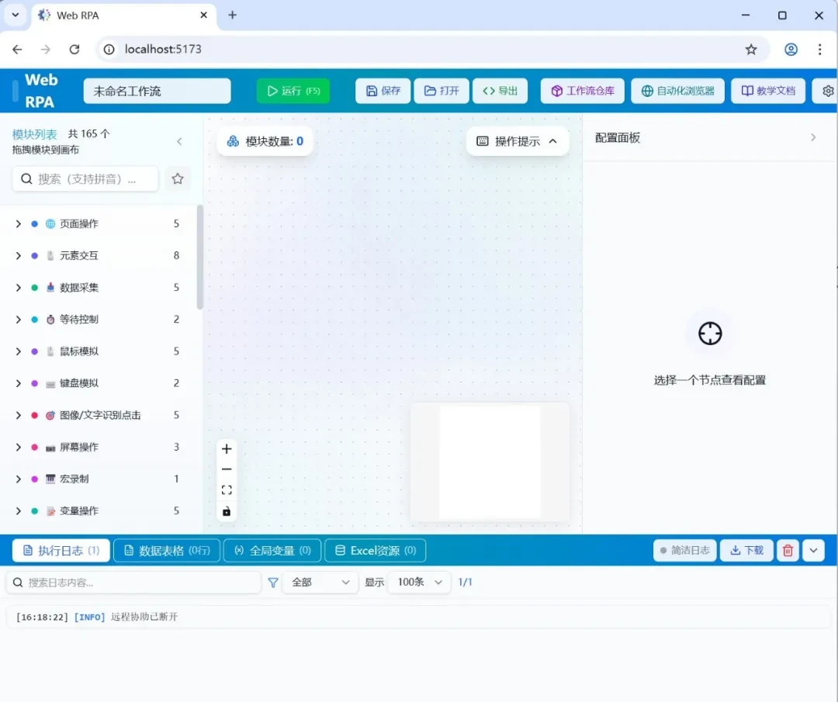Screen dimensions: 838x702
Task: Click the 键盘模拟 keyboard icon
Action: [50, 384]
